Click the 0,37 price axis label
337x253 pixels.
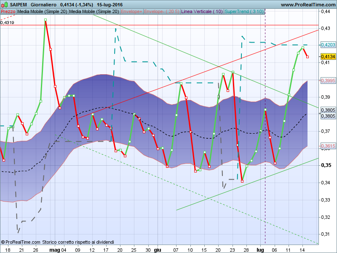click(325, 131)
